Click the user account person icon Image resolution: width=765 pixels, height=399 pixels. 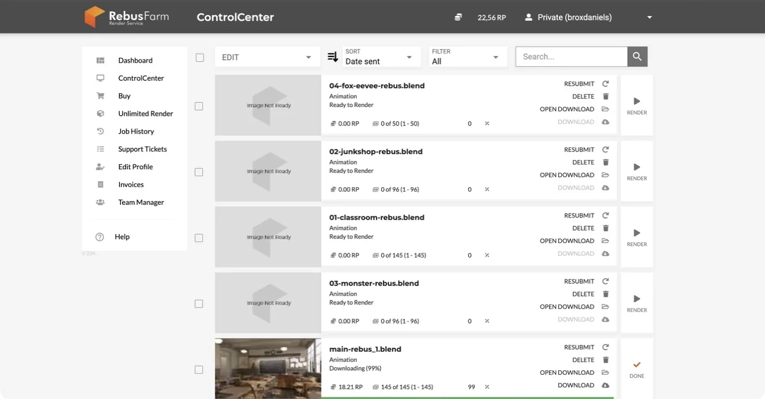pyautogui.click(x=528, y=17)
